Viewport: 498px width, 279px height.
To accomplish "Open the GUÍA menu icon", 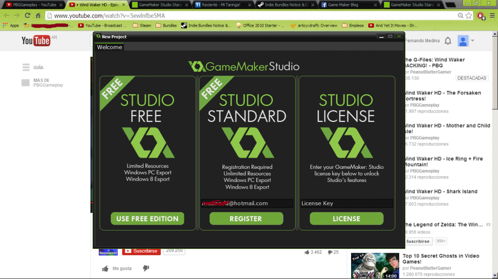I will coord(26,67).
